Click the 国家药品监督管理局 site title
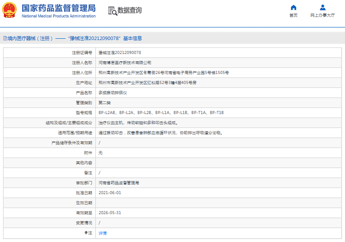The width and height of the screenshot is (345, 242). pos(58,8)
